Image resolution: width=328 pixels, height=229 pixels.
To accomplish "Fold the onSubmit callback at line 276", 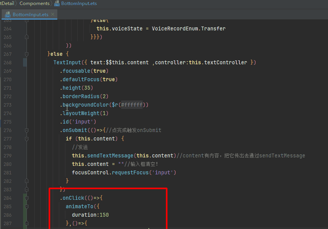I will click(27, 130).
